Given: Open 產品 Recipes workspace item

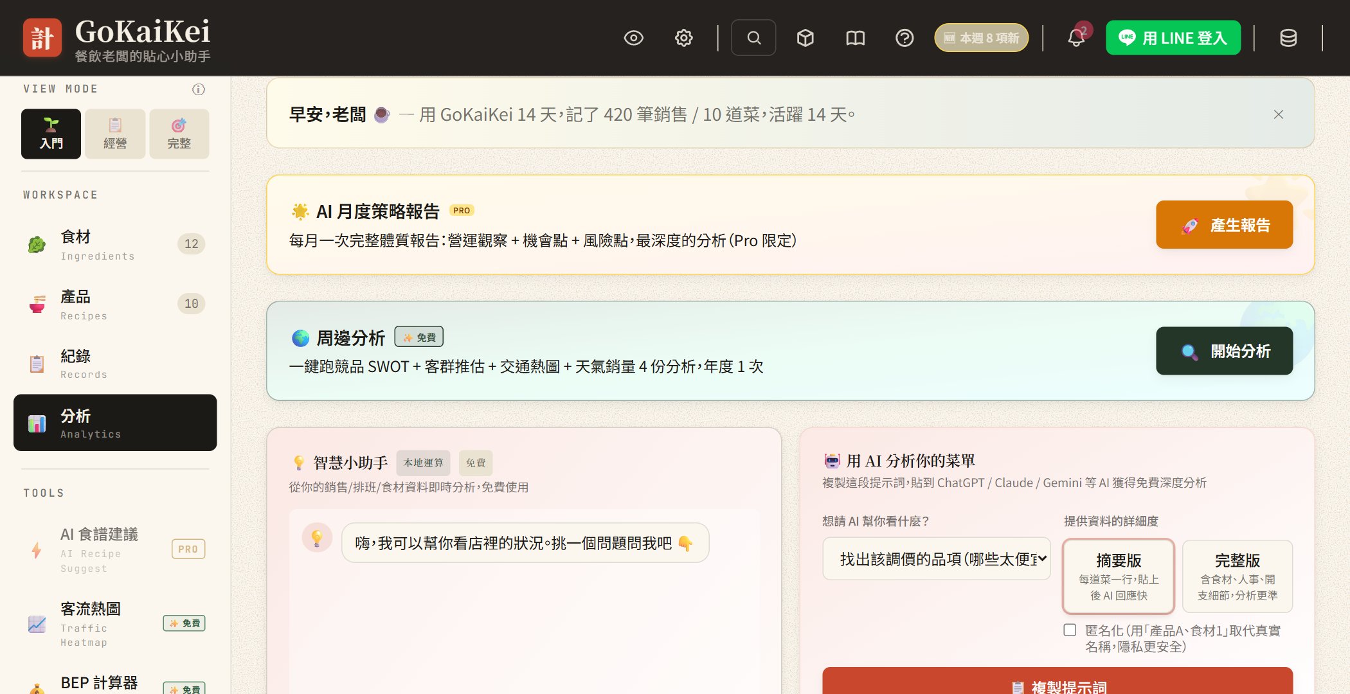Looking at the screenshot, I should [x=115, y=305].
